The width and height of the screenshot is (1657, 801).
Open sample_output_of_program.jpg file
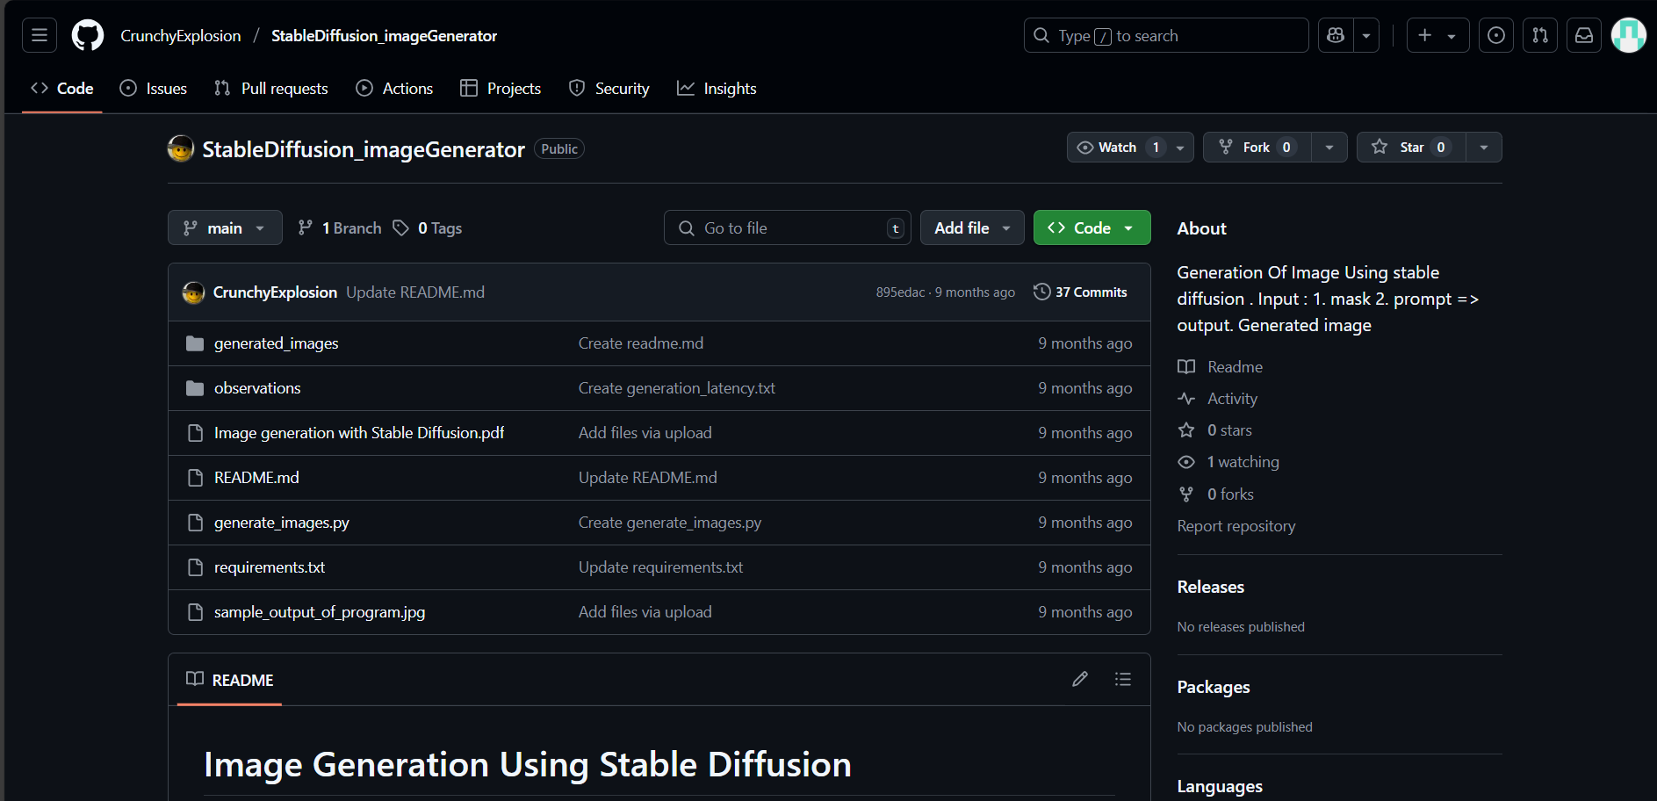pos(320,612)
